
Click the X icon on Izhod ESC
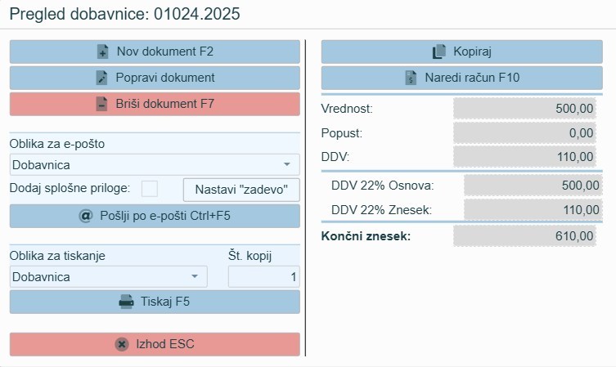(x=122, y=344)
